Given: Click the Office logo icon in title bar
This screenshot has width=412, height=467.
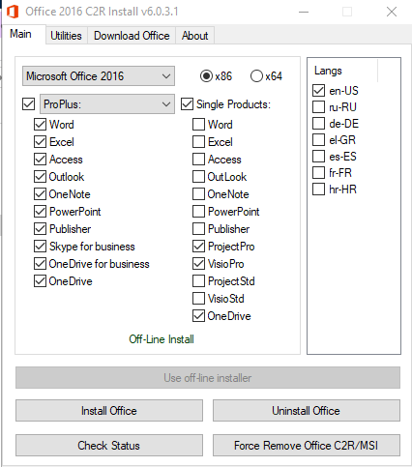Looking at the screenshot, I should [x=13, y=12].
